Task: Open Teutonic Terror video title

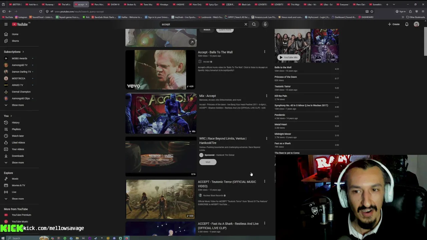Action: [x=227, y=184]
